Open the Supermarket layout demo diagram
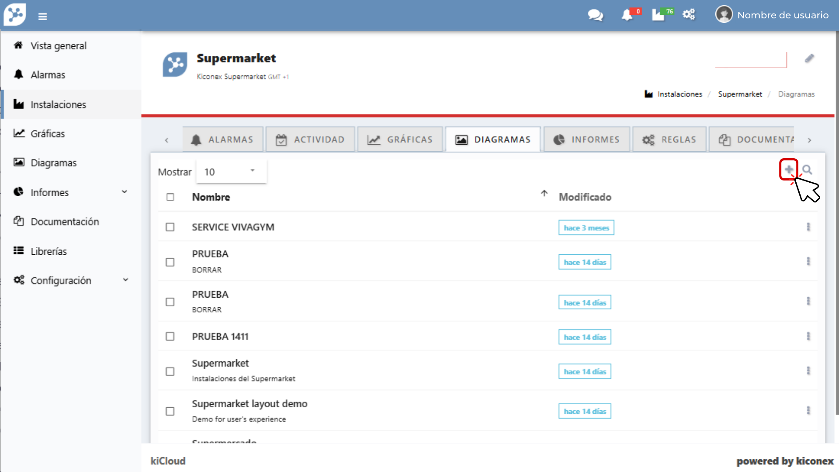Viewport: 839px width, 472px height. coord(250,404)
